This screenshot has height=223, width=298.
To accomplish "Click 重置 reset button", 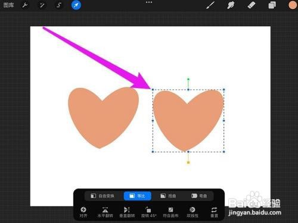I will pyautogui.click(x=214, y=212).
